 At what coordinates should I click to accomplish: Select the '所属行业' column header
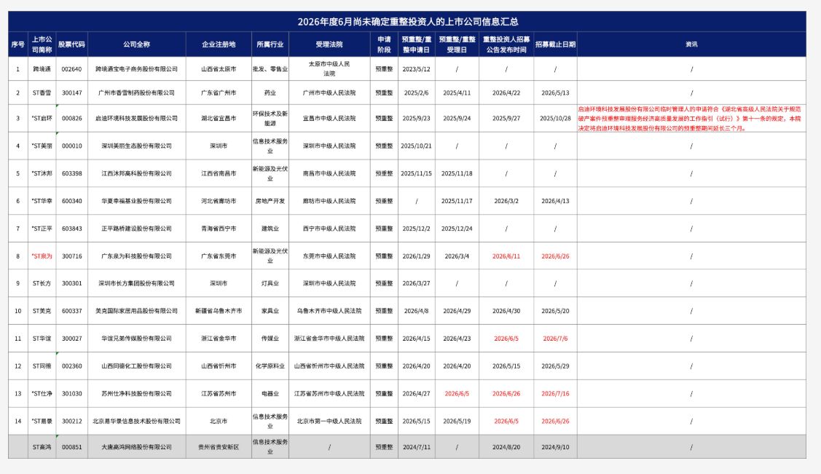coord(270,44)
